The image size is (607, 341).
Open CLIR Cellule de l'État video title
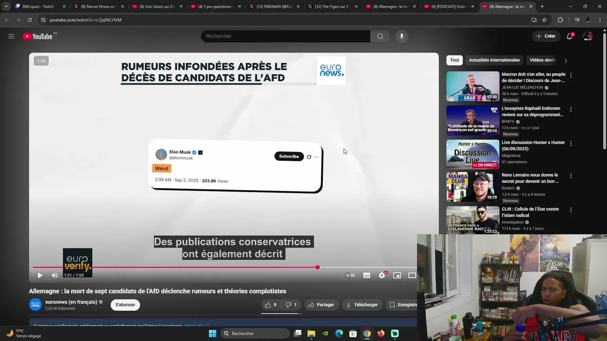(531, 212)
